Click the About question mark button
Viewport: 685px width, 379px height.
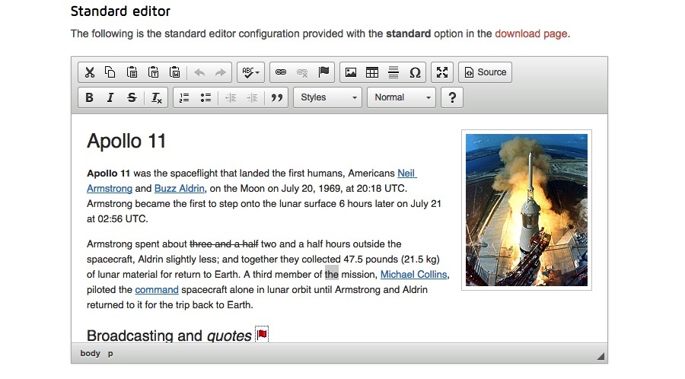point(452,97)
